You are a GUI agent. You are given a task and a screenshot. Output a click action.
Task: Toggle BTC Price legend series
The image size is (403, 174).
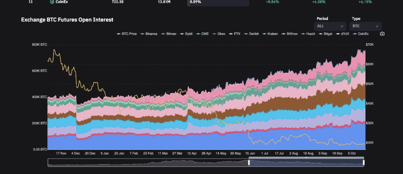127,34
